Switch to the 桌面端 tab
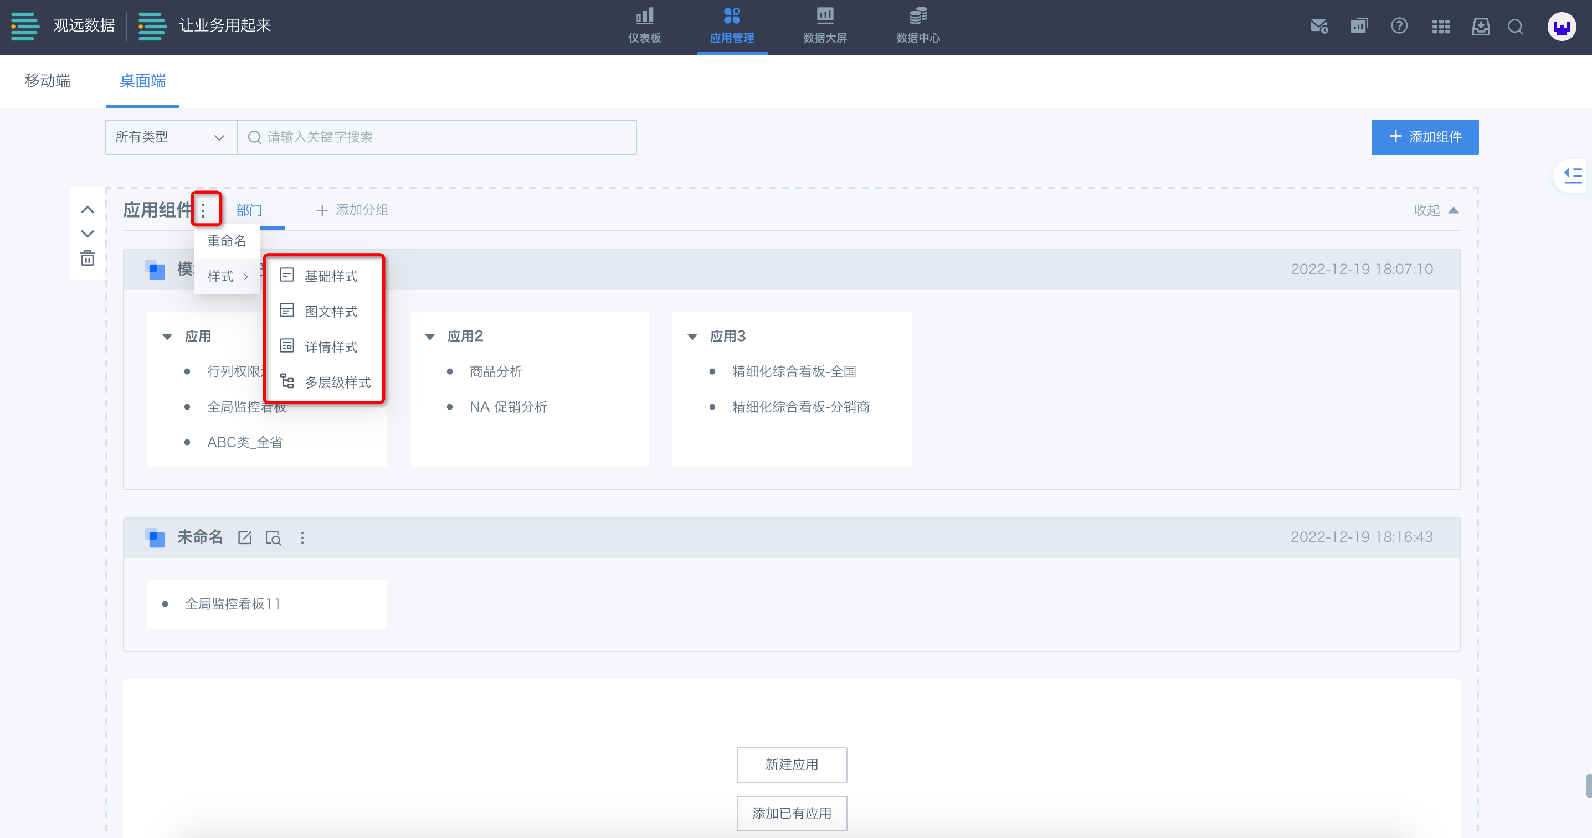 pos(143,81)
